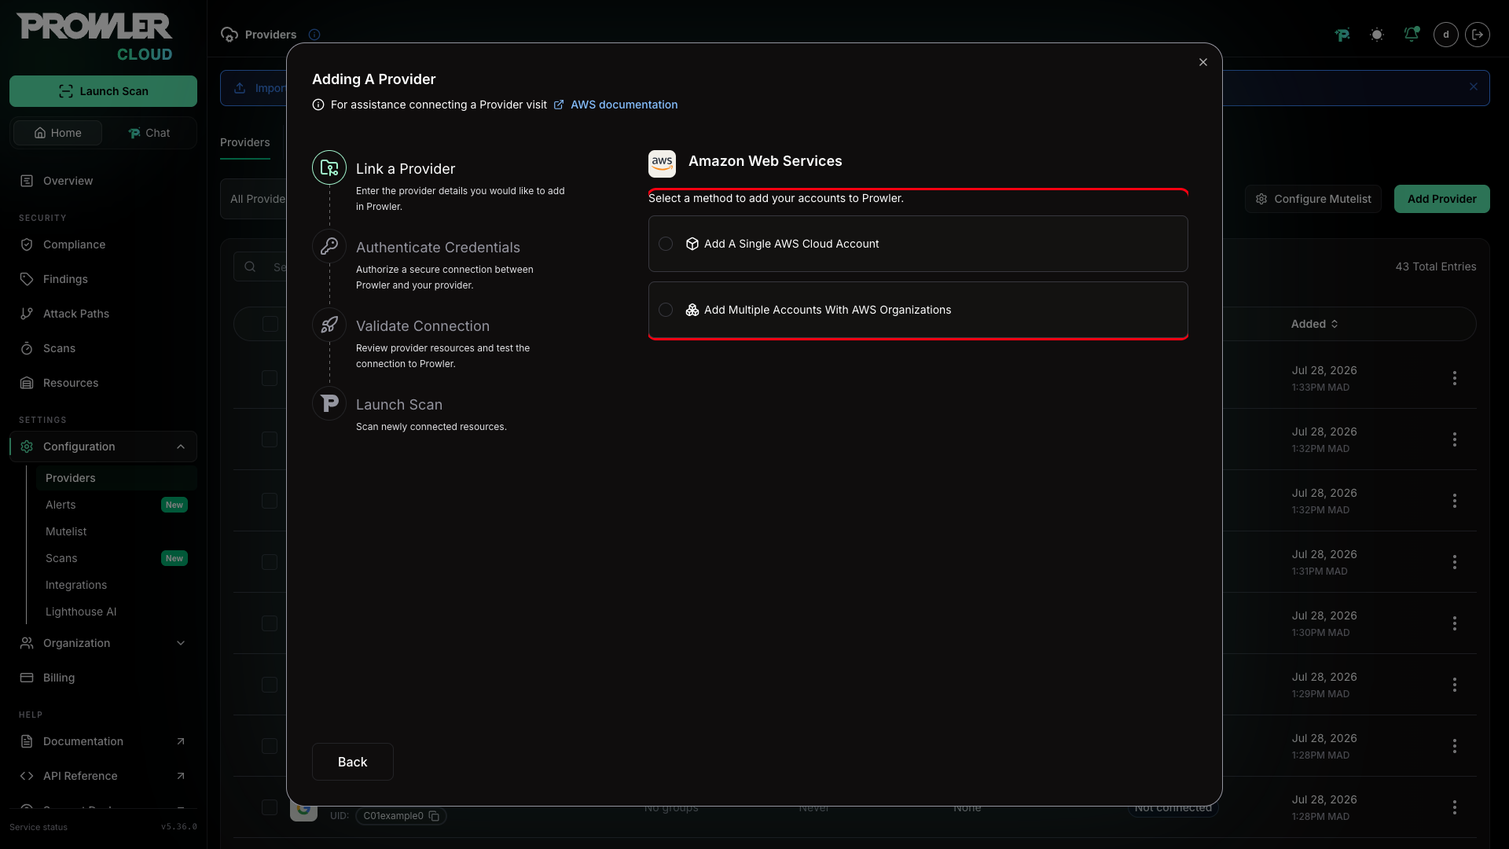Click Service status in the footer
Image resolution: width=1509 pixels, height=849 pixels.
[x=39, y=827]
